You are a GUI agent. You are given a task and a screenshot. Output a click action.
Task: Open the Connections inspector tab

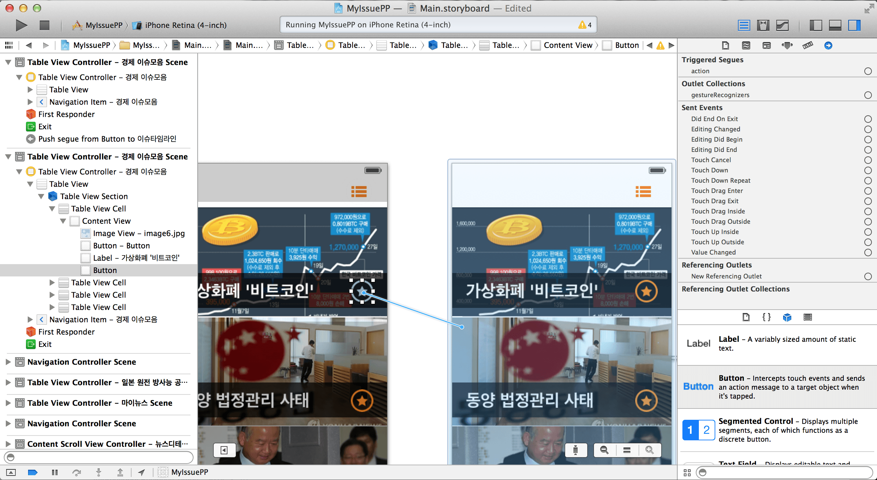[x=828, y=45]
